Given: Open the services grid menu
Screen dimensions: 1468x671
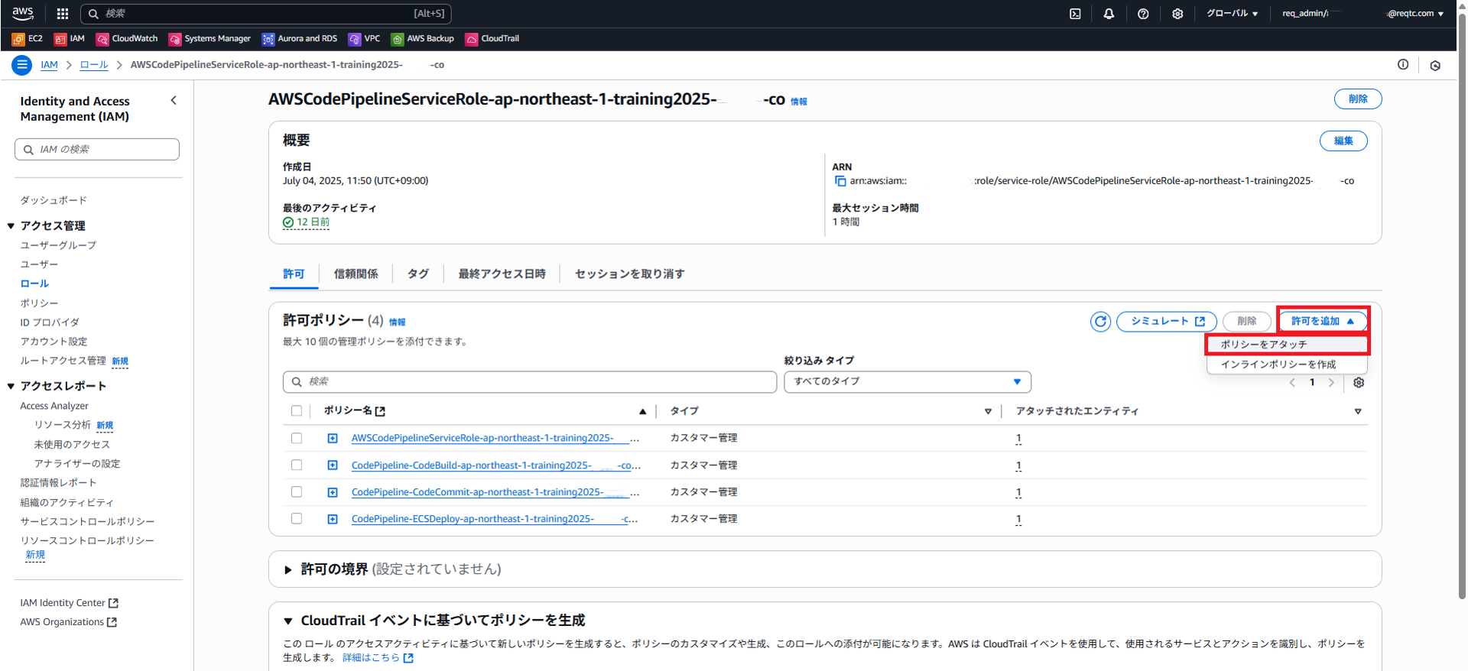Looking at the screenshot, I should pos(63,14).
